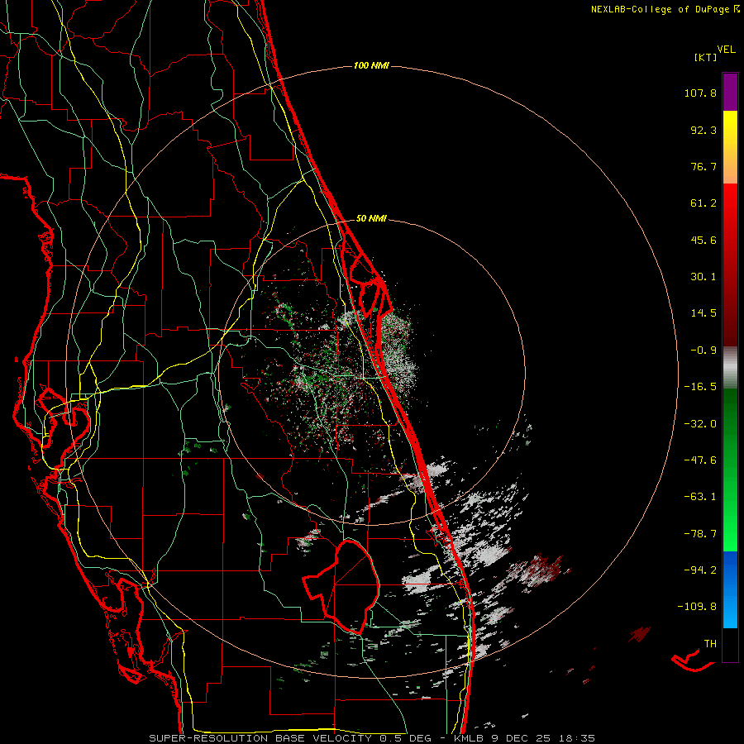Click the -47.6 scale value

pyautogui.click(x=700, y=460)
